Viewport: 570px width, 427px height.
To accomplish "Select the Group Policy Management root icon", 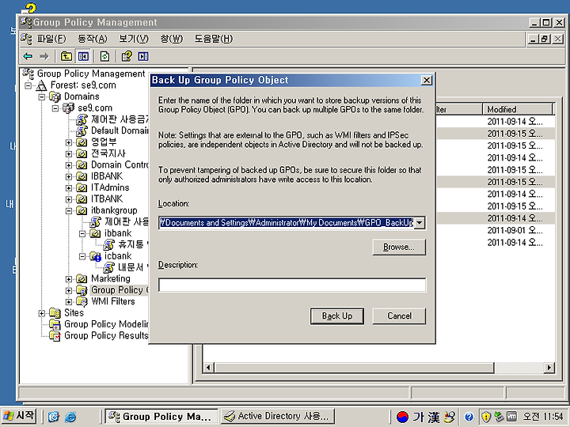I will (28, 74).
